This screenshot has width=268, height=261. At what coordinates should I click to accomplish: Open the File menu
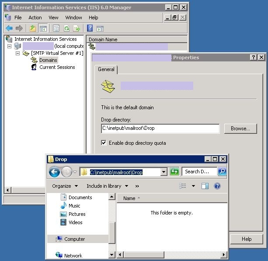point(18,18)
